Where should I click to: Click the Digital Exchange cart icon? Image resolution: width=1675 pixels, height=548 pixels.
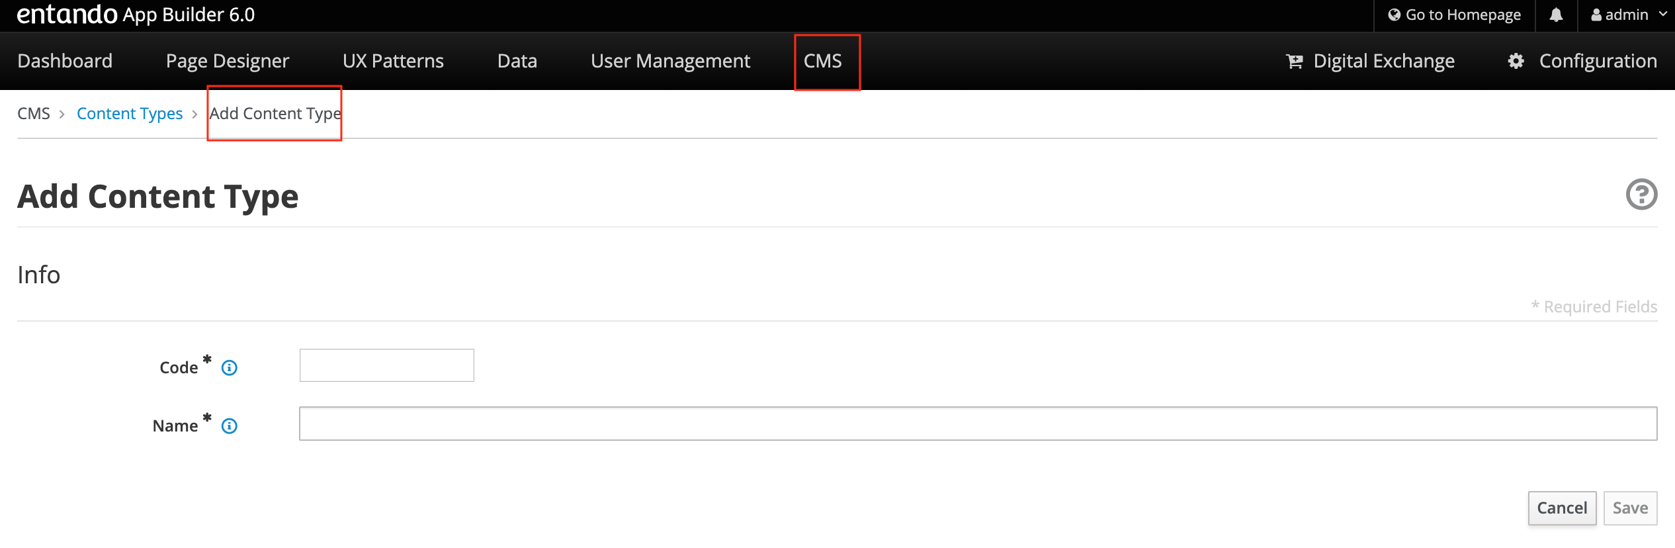pos(1294,62)
